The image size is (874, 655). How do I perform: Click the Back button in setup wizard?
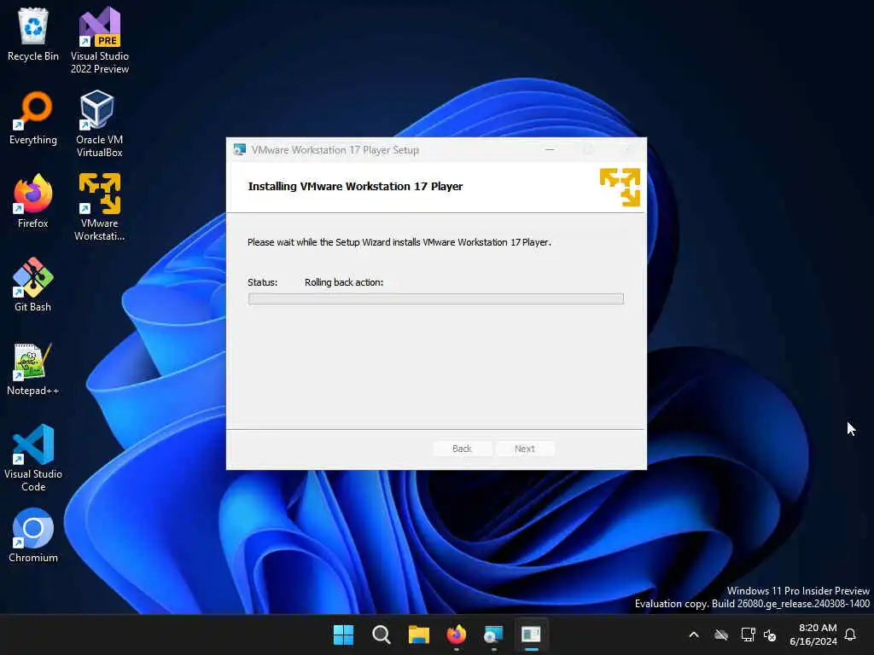click(462, 449)
